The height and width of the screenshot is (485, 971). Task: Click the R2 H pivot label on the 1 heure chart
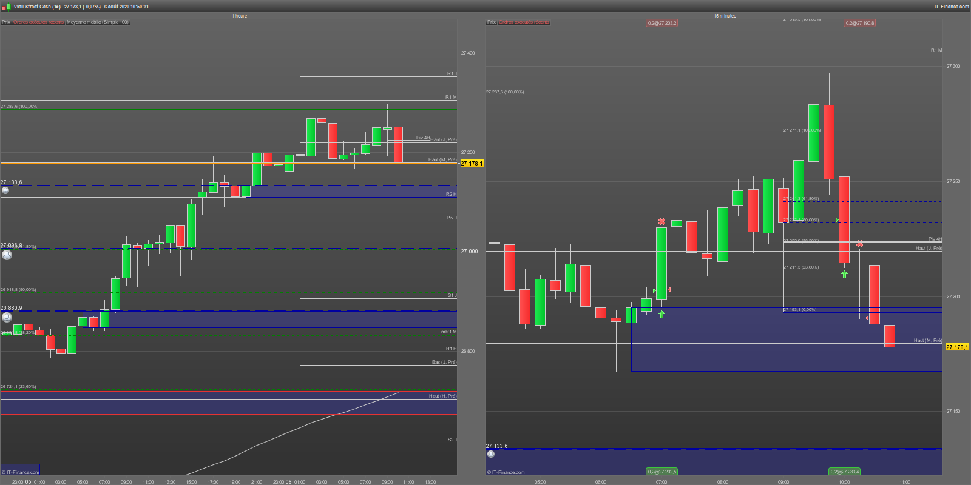click(452, 194)
